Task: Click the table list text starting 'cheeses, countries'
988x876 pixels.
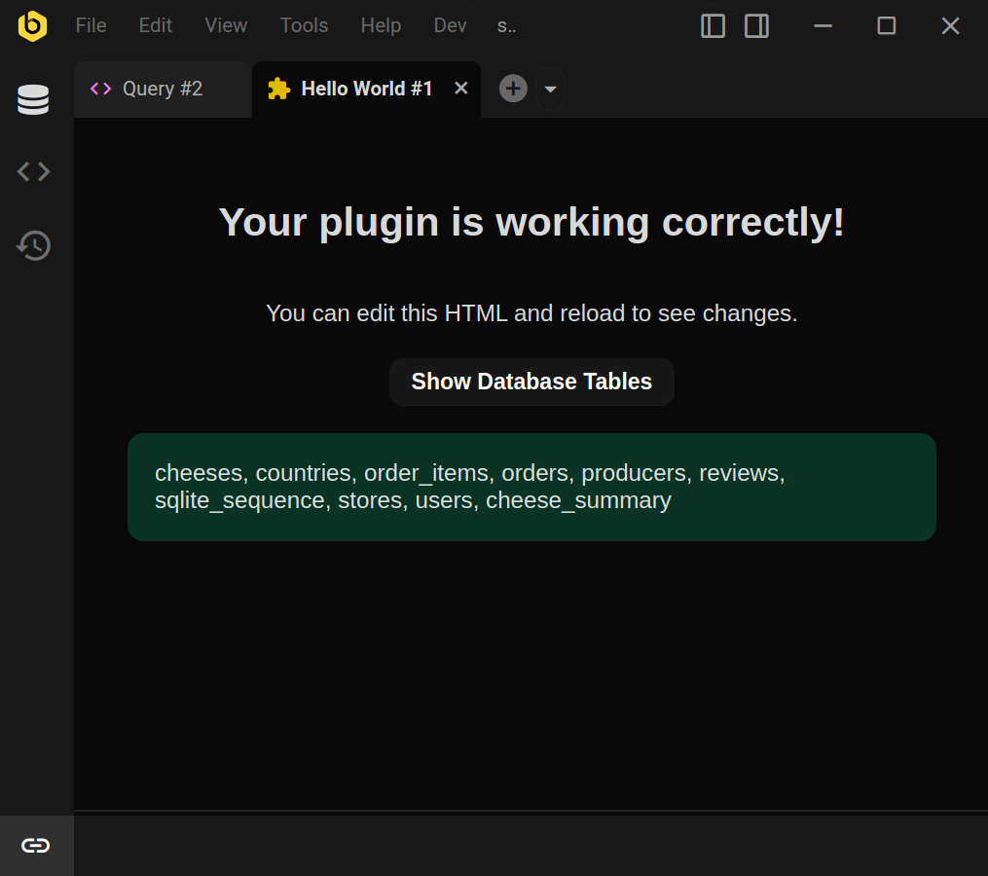Action: [469, 487]
